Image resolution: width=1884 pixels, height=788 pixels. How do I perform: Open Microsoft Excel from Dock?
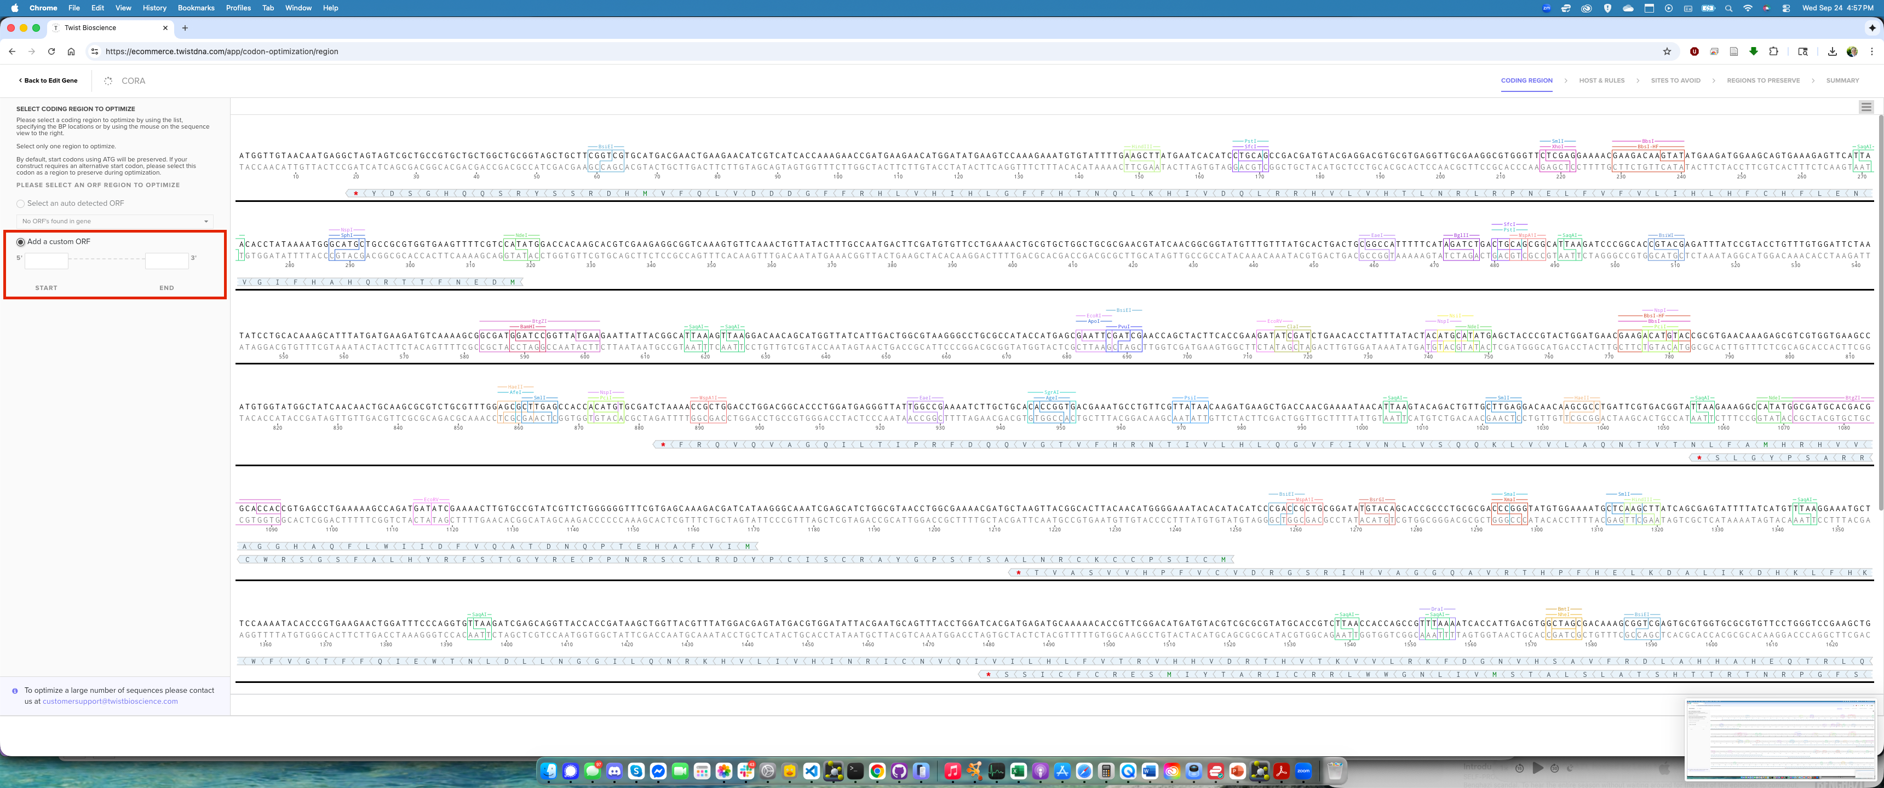1018,770
